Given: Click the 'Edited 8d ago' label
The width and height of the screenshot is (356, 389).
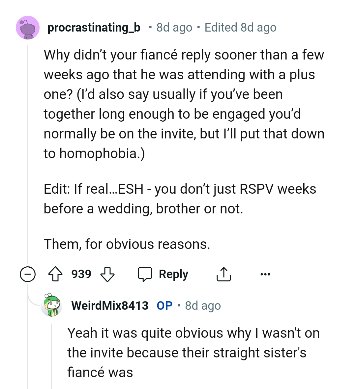Looking at the screenshot, I should tap(240, 27).
